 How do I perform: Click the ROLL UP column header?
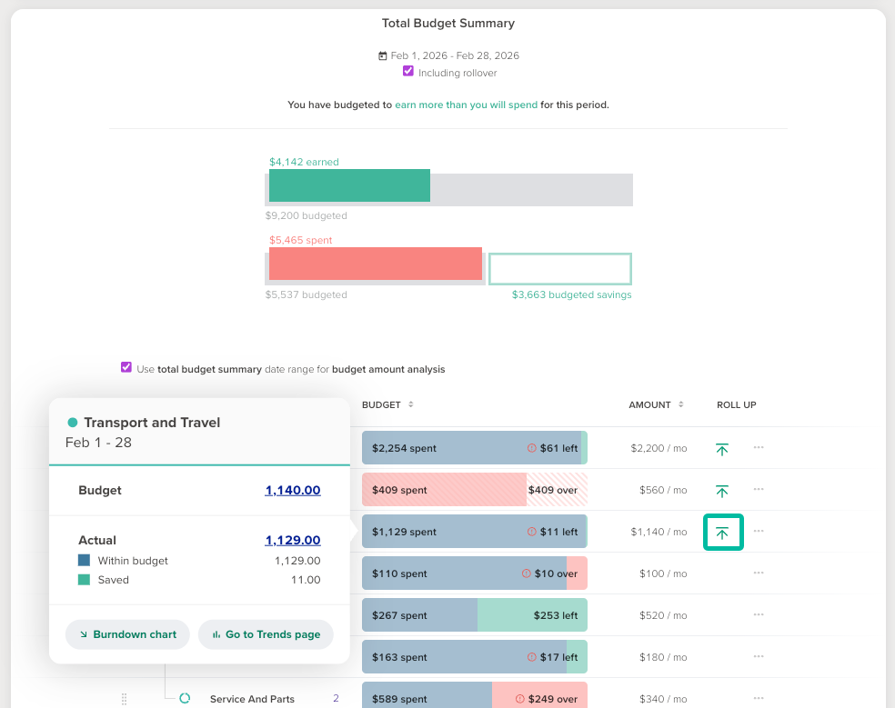pyautogui.click(x=737, y=404)
